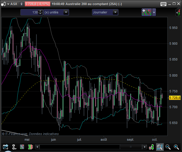Click the candlestick chart icon beside ASX
This screenshot has height=152, width=182.
pos(3,4)
